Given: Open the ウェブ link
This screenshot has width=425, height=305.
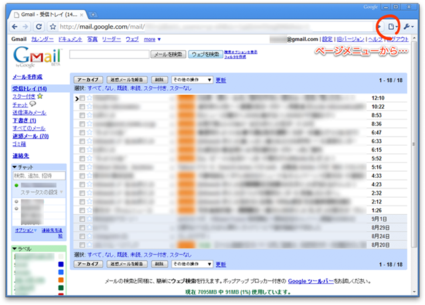Looking at the screenshot, I should point(132,39).
